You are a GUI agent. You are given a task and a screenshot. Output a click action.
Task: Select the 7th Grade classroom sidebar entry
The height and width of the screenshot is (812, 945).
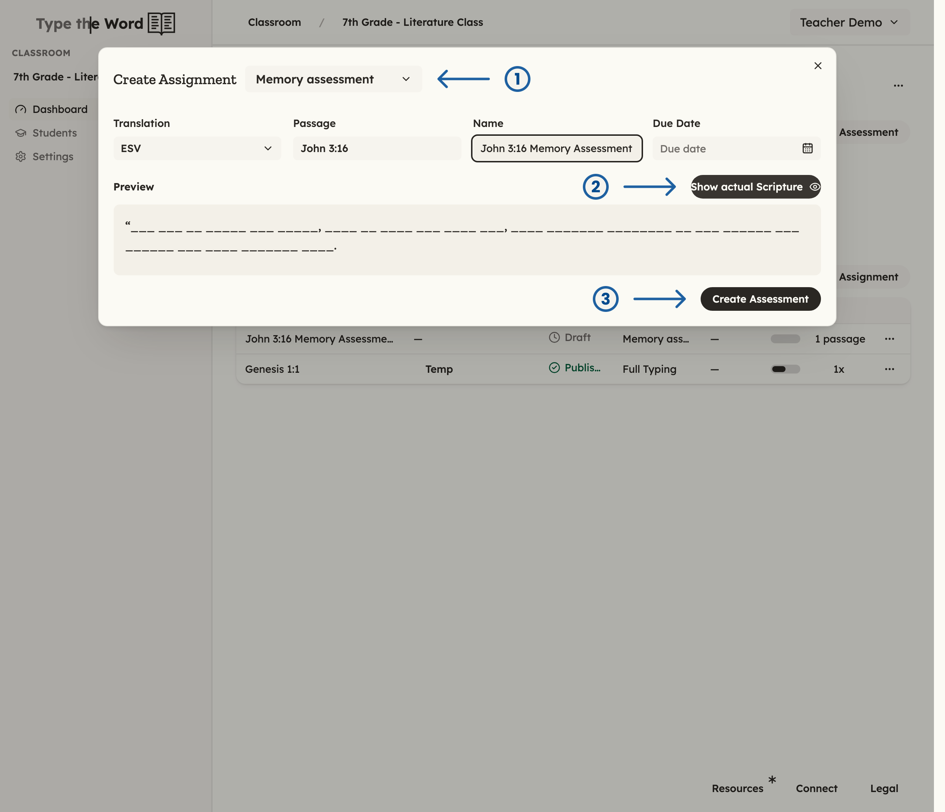pyautogui.click(x=56, y=77)
